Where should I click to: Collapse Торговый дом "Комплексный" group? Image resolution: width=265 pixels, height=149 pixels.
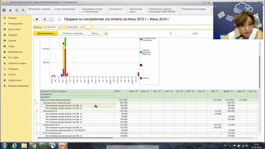click(x=37, y=103)
